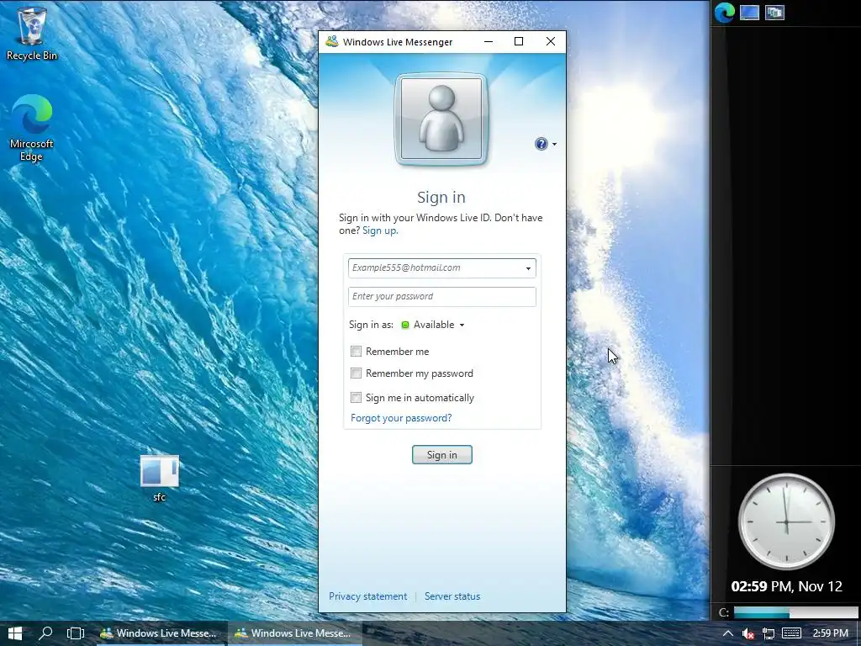Click the Sign in button
The height and width of the screenshot is (646, 861).
pyautogui.click(x=442, y=455)
